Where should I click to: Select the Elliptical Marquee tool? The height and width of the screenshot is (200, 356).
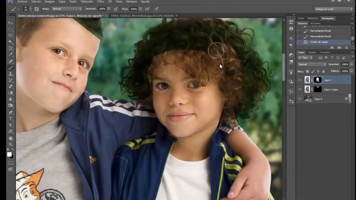coord(11,29)
